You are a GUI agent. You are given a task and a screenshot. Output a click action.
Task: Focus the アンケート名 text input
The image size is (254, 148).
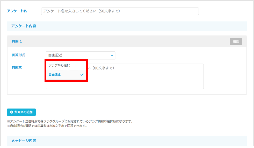120,11
